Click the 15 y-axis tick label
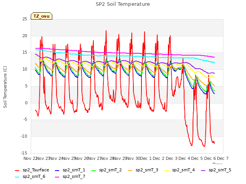The width and height of the screenshot is (246, 184). pyautogui.click(x=25, y=53)
